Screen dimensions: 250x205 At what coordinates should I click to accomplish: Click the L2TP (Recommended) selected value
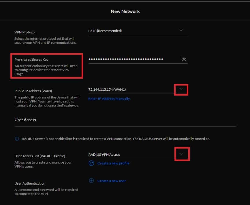point(105,31)
